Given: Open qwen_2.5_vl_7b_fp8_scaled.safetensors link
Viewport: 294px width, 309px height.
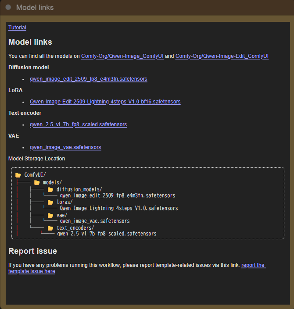Looking at the screenshot, I should coord(79,124).
